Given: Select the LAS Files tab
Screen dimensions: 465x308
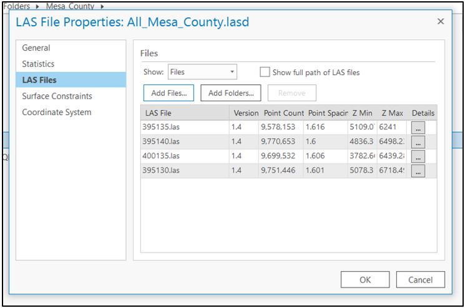Looking at the screenshot, I should pos(71,80).
